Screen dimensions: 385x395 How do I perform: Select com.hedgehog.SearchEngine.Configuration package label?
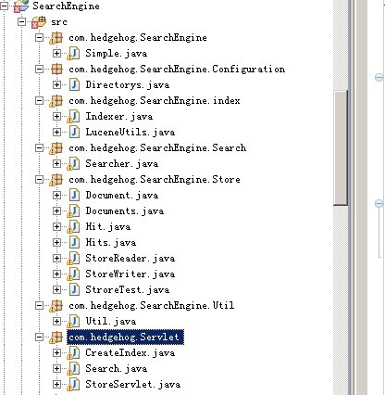click(x=177, y=70)
